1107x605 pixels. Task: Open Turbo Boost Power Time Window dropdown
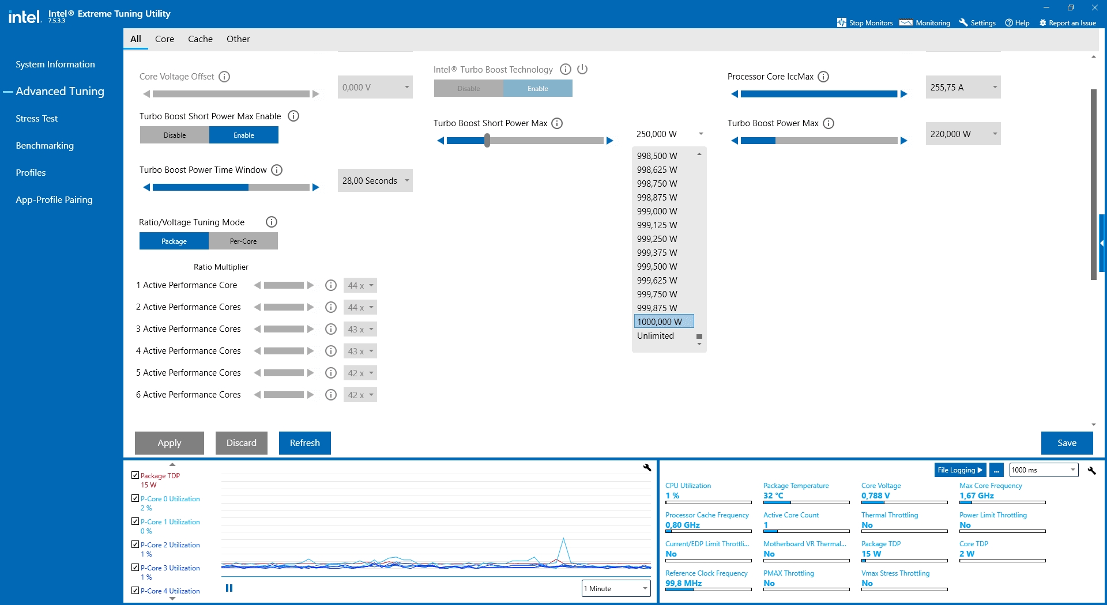(375, 180)
